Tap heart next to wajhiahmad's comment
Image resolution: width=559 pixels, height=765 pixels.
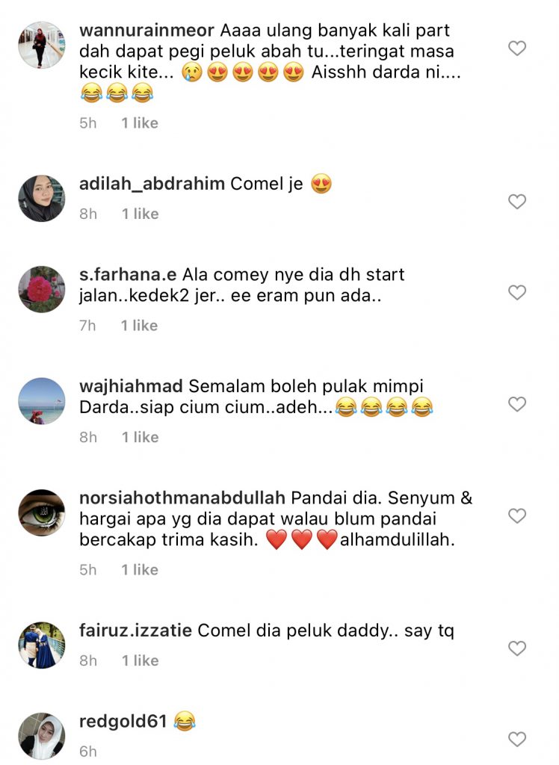click(x=517, y=404)
